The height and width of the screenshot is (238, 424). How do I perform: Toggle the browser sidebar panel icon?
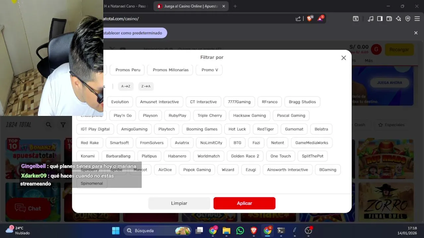point(380,19)
